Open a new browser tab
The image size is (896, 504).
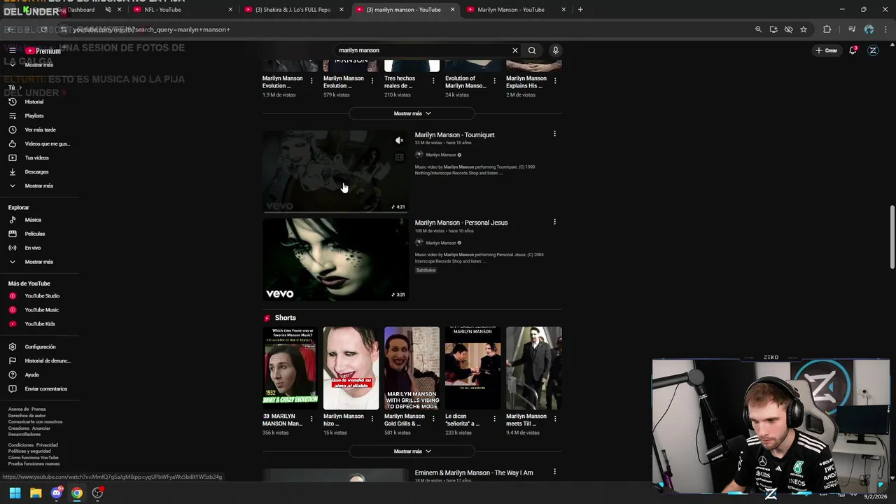(x=580, y=10)
